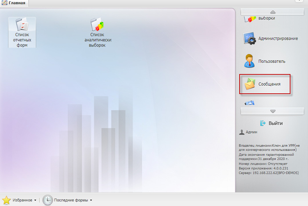Click the Пользователь person icon
The image size is (308, 206).
(x=249, y=61)
